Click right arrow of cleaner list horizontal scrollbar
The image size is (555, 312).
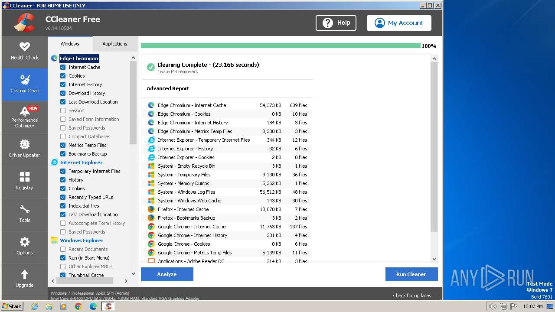point(126,281)
